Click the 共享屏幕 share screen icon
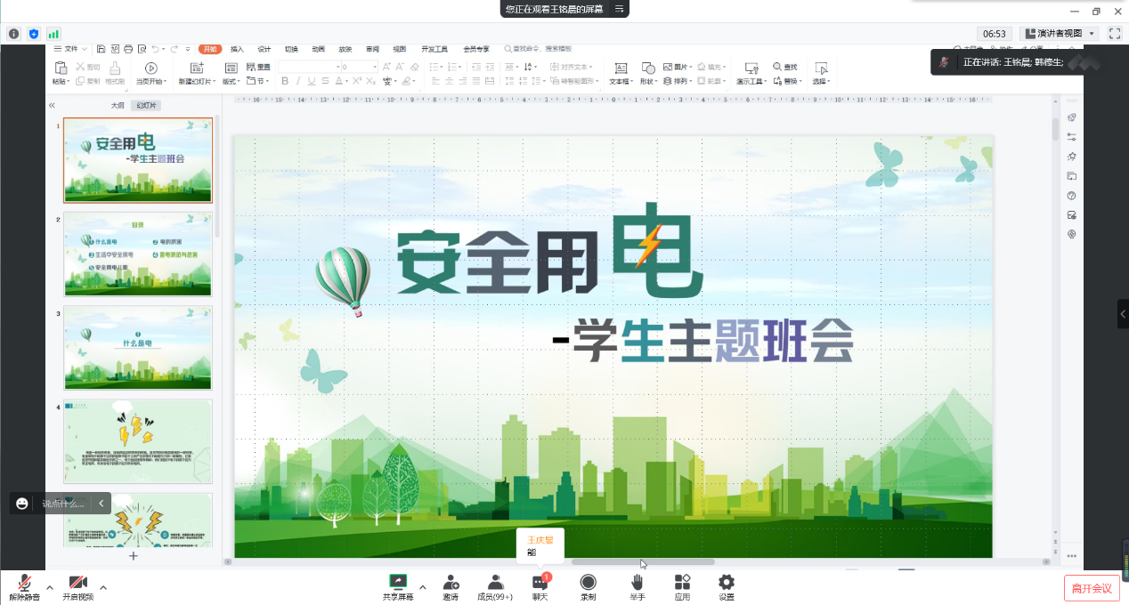 pyautogui.click(x=398, y=583)
